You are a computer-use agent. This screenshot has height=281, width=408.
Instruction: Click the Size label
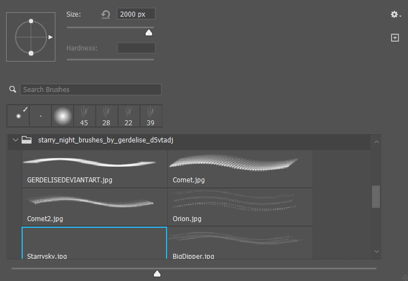pos(74,14)
